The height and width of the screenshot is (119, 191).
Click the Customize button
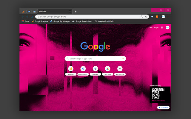click(x=163, y=108)
